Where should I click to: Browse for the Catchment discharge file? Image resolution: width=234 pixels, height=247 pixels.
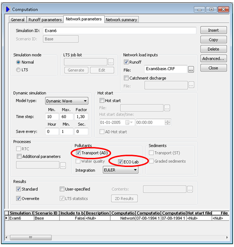(x=191, y=85)
